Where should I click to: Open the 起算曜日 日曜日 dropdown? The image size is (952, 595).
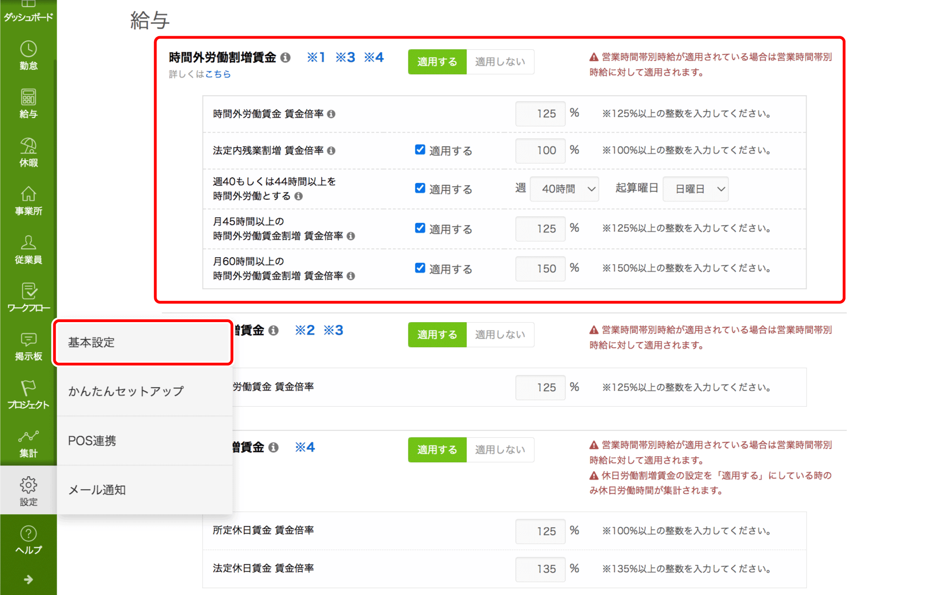point(696,189)
